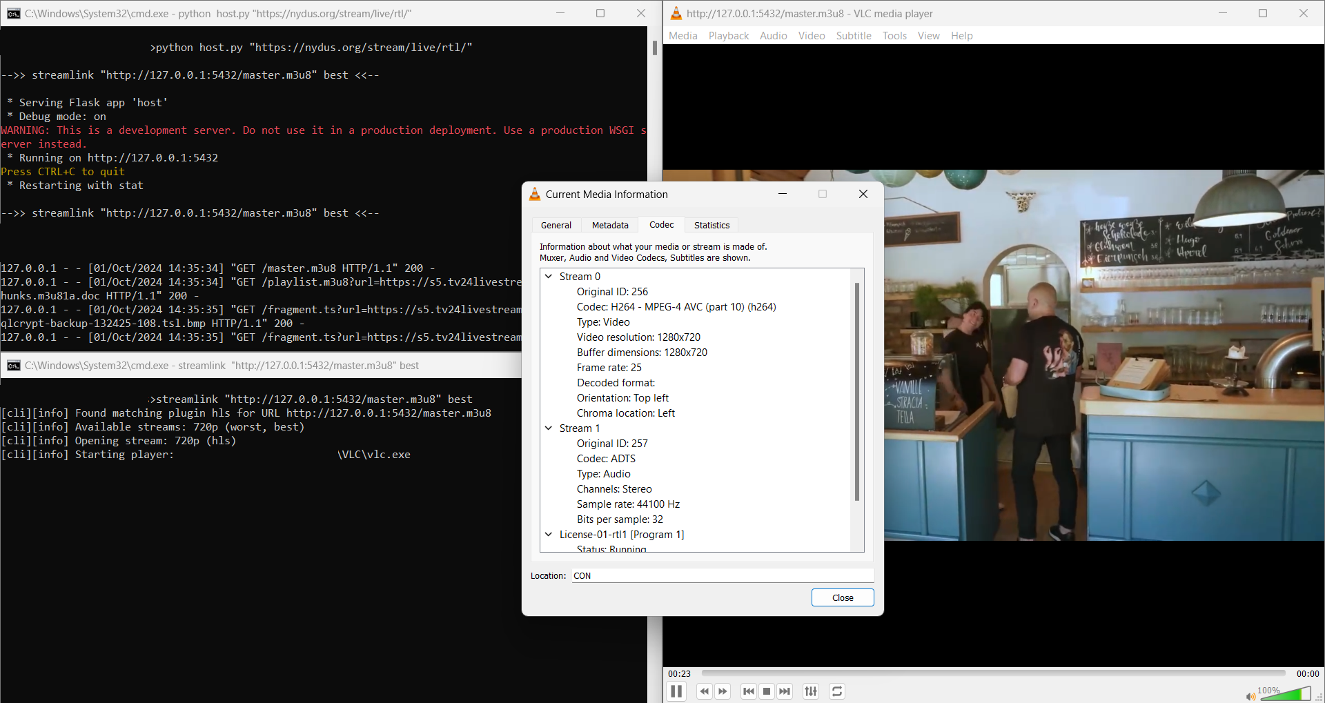Close the Current Media Information dialog via X
The height and width of the screenshot is (703, 1325).
863,194
